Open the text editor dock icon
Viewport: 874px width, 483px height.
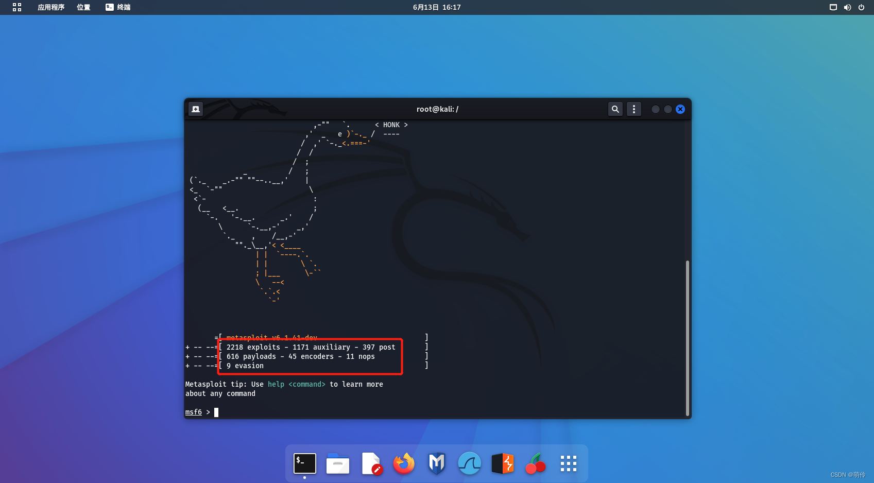(371, 463)
